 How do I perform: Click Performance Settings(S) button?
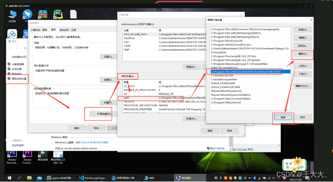(108, 57)
